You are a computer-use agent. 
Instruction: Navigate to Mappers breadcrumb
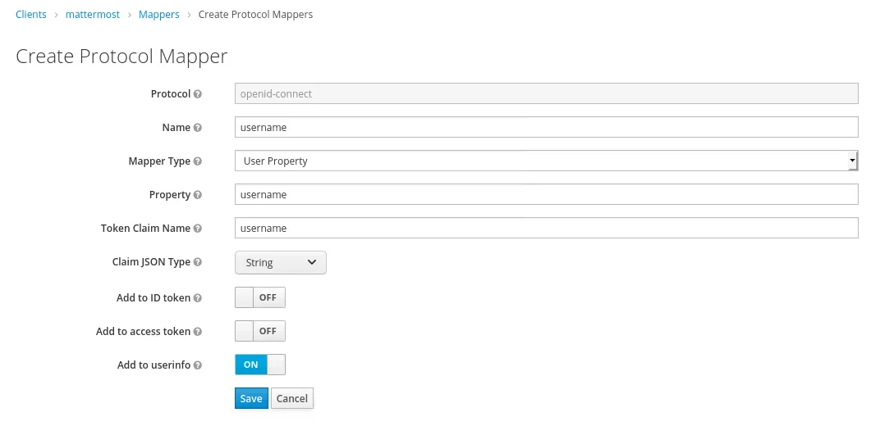(x=158, y=15)
